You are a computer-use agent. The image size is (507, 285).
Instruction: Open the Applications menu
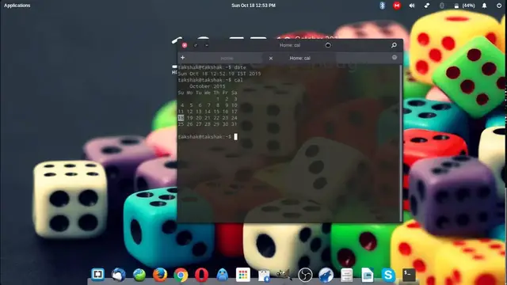click(17, 6)
